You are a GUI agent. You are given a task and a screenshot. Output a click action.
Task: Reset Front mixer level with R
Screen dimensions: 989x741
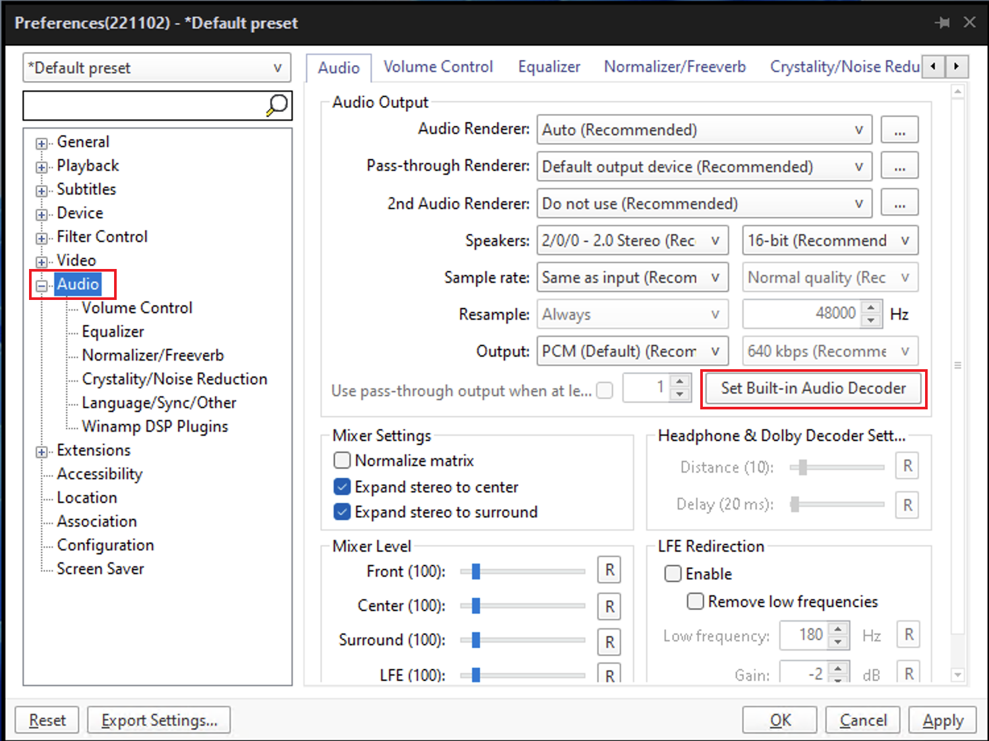tap(609, 570)
